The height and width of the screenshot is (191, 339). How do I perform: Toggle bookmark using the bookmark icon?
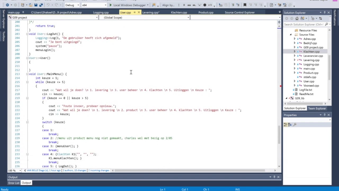tap(245, 5)
